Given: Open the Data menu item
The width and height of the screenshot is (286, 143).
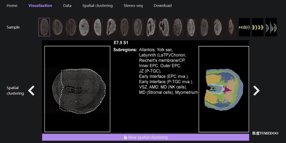Looking at the screenshot, I should point(67,6).
